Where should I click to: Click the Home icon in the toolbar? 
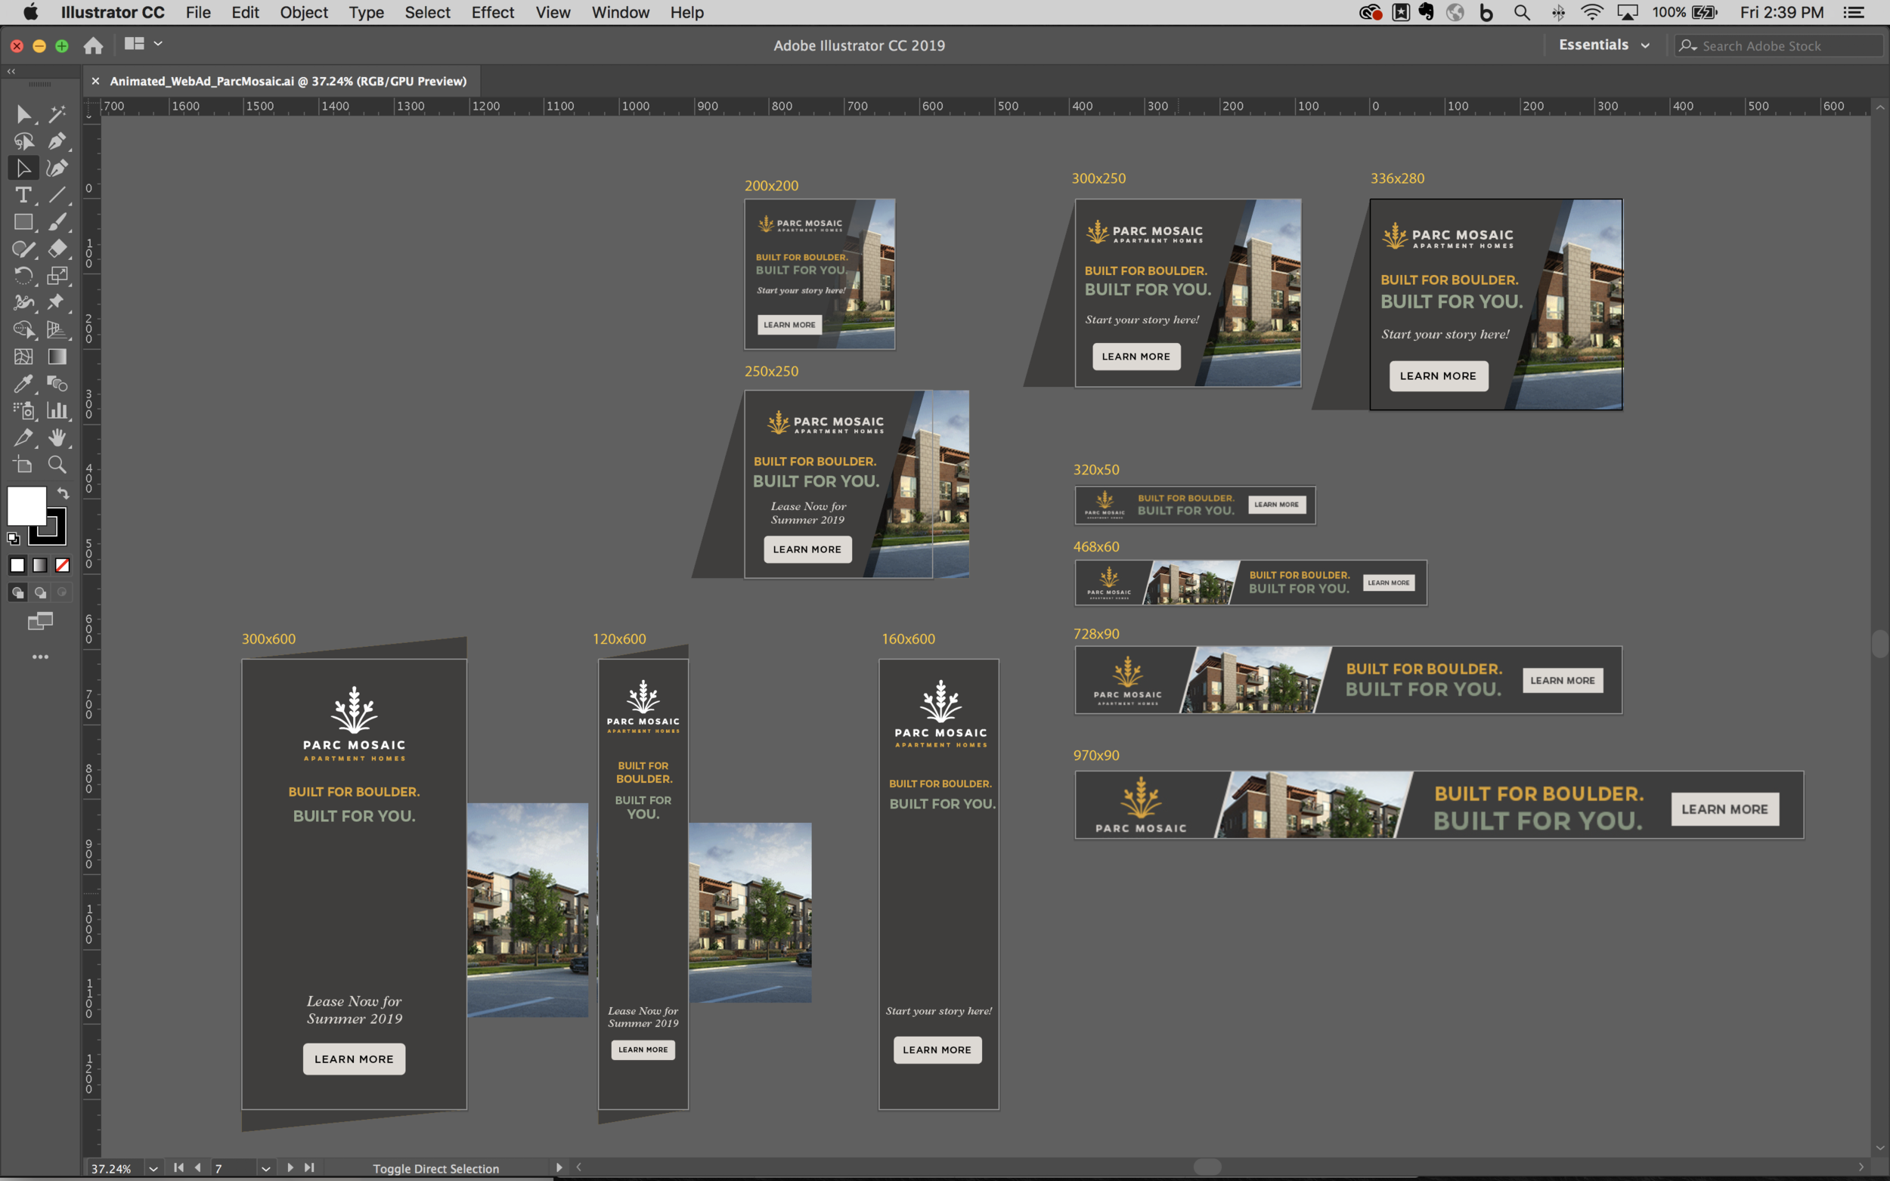pyautogui.click(x=93, y=45)
